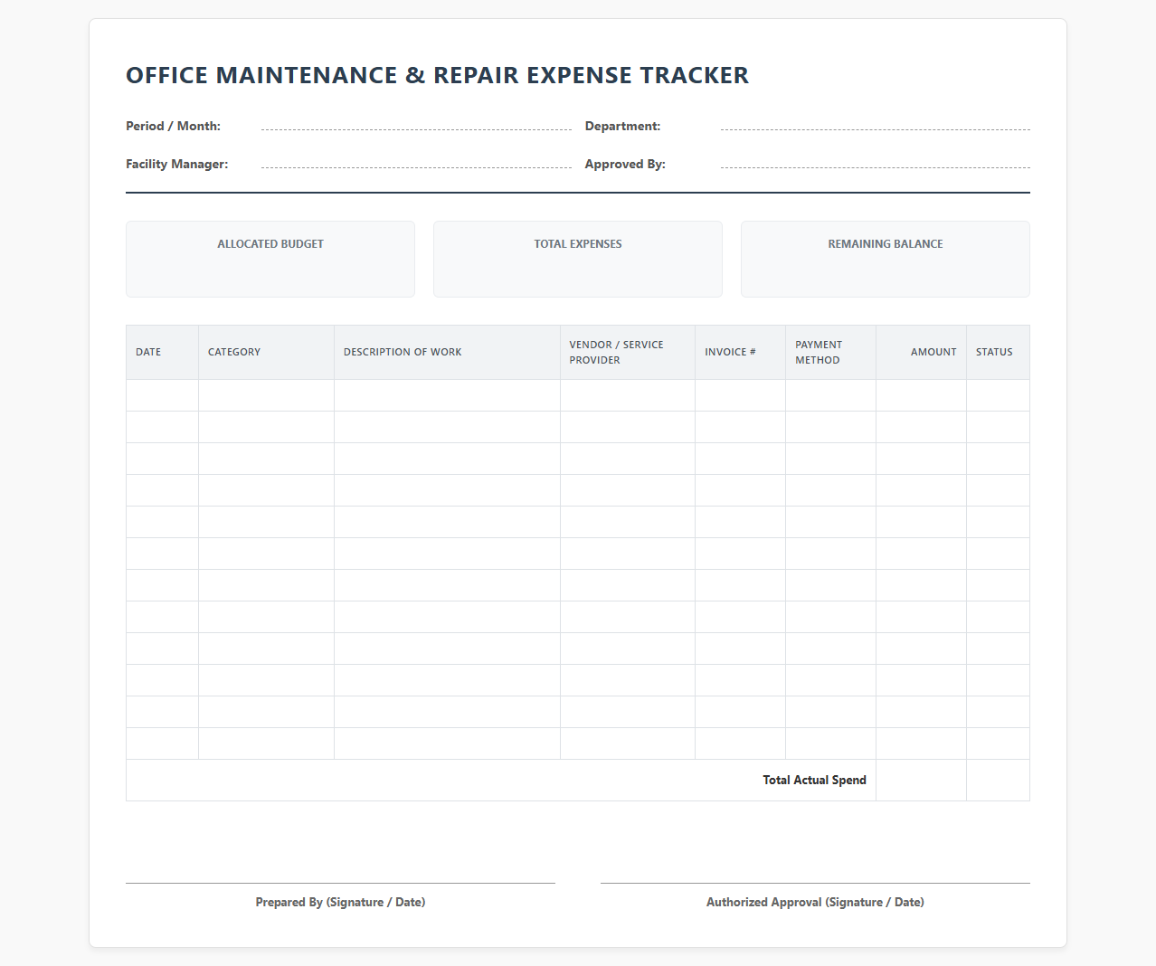Select the Allocated Budget box
Screen dimensions: 1156x966
point(270,259)
